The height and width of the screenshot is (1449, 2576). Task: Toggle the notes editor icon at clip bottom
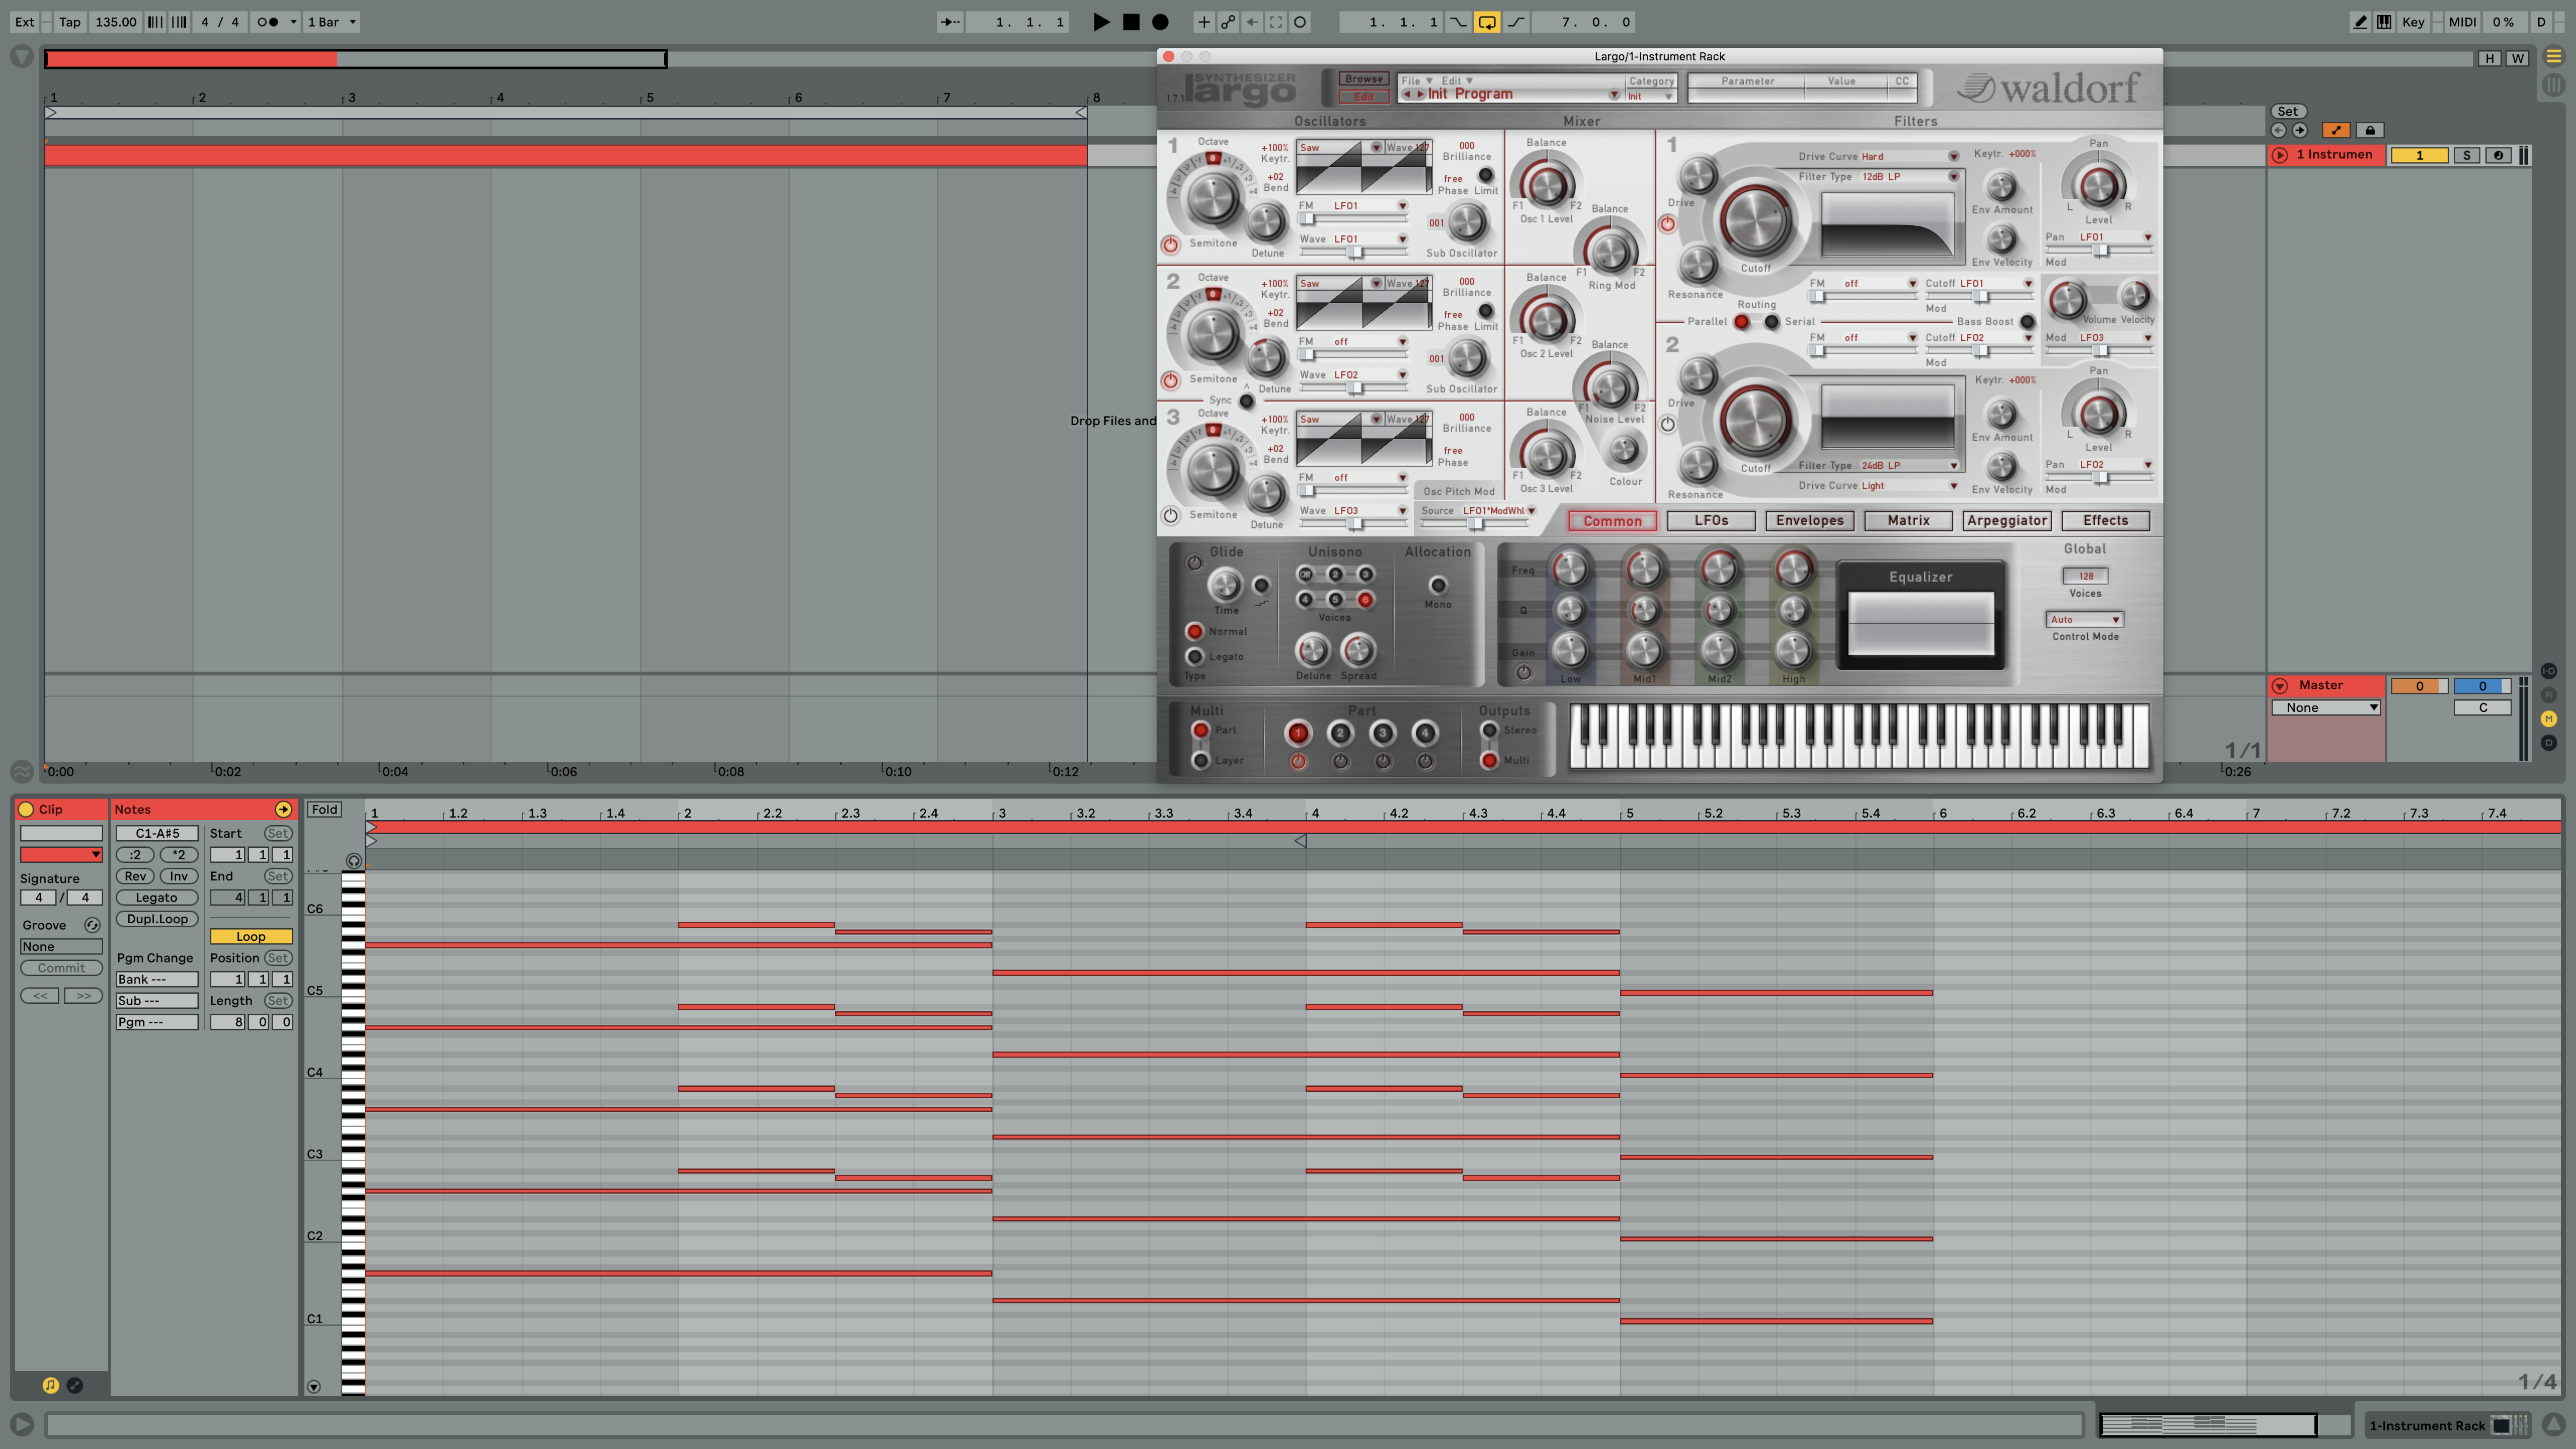click(x=50, y=1385)
